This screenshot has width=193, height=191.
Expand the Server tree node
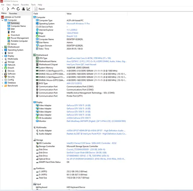(2, 53)
